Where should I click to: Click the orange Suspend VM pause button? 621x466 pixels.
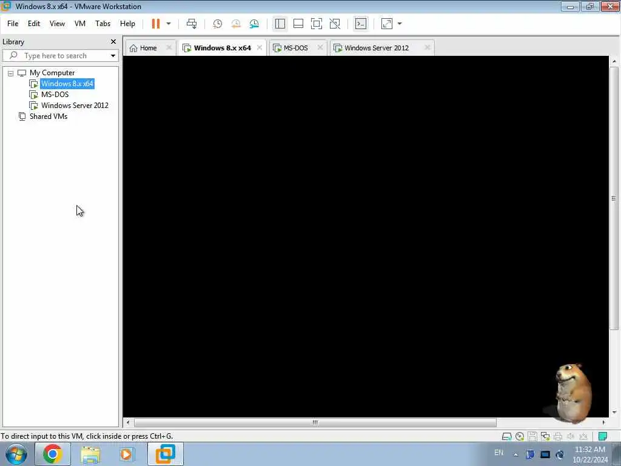[x=156, y=24]
